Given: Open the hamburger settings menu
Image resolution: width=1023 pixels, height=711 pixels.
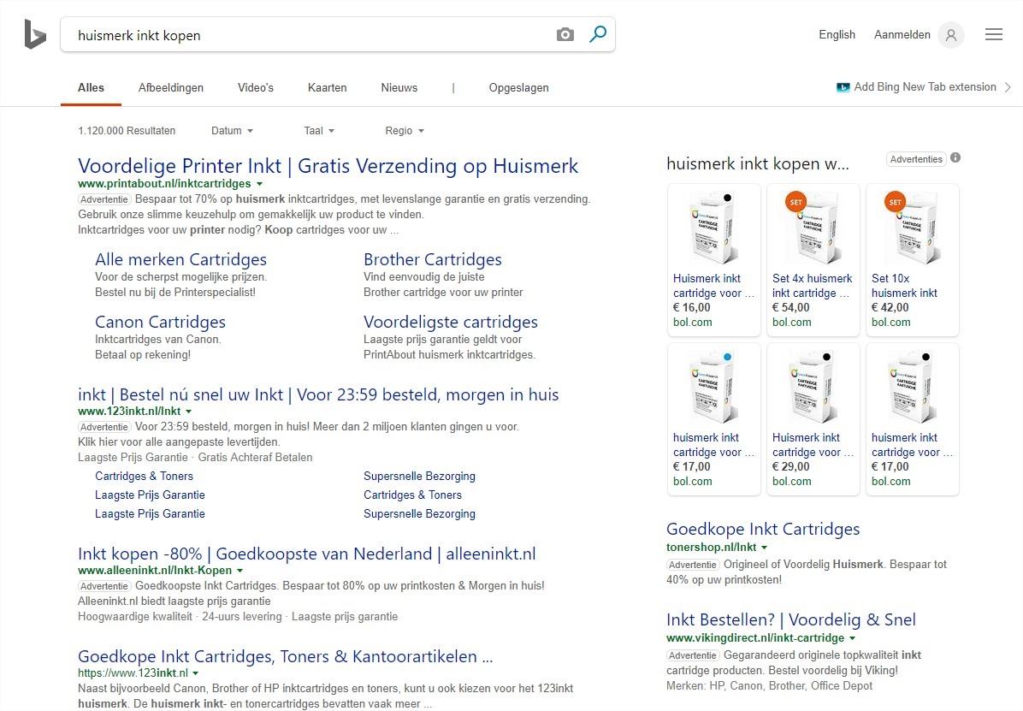Looking at the screenshot, I should [x=993, y=35].
